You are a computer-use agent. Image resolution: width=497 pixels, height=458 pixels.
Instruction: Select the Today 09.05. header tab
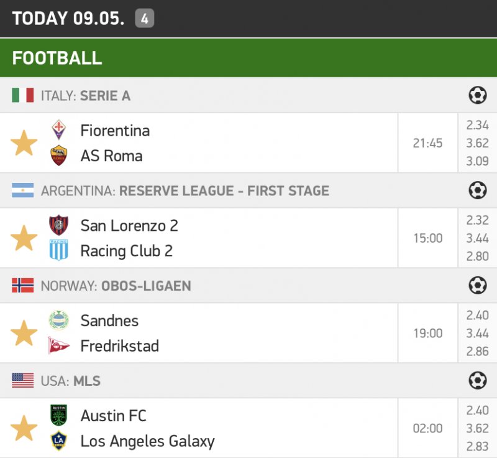[x=68, y=19]
